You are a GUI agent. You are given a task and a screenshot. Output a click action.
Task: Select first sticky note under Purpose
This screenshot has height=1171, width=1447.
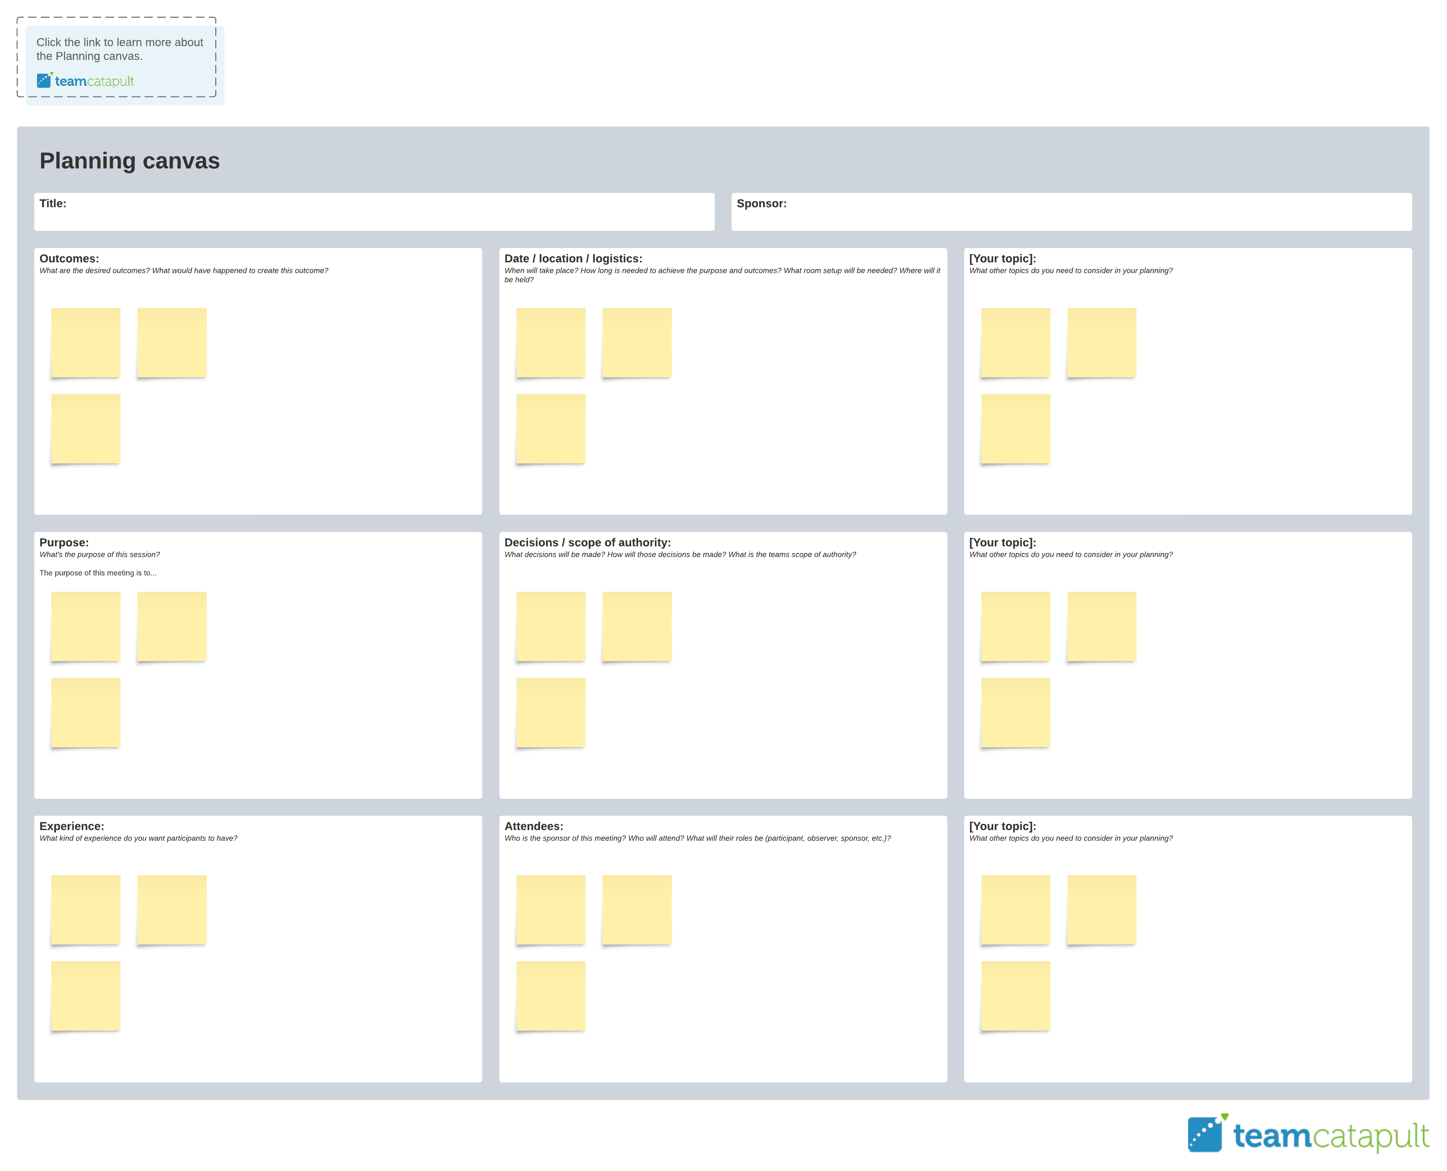tap(86, 627)
